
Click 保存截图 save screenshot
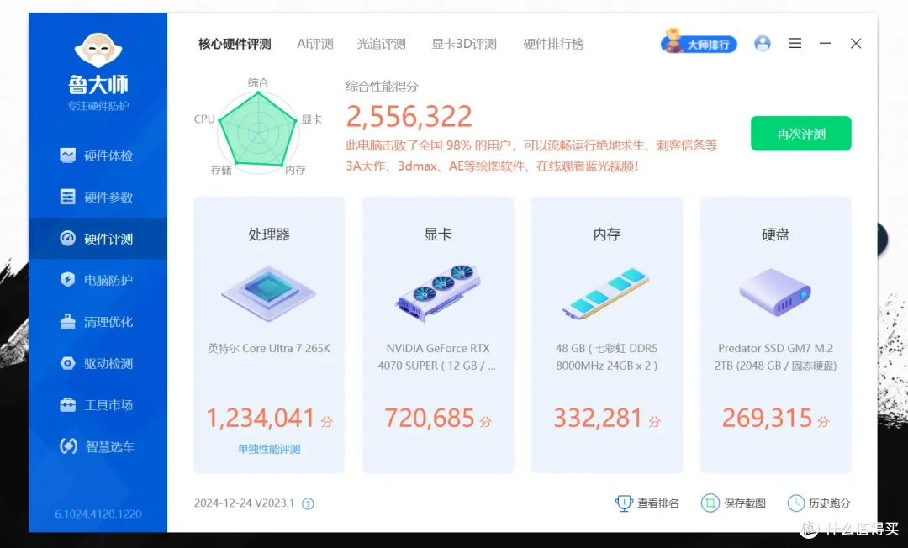click(x=733, y=503)
